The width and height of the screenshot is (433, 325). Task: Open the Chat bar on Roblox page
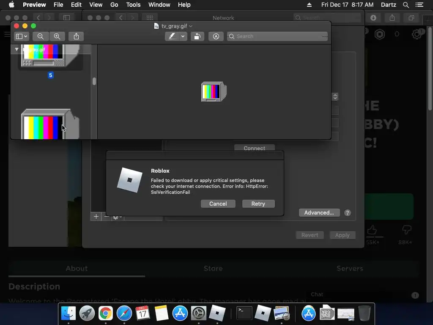click(x=364, y=295)
